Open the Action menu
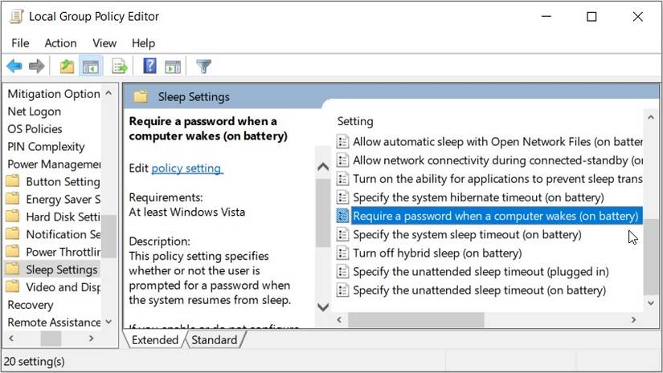Image resolution: width=663 pixels, height=373 pixels. (60, 43)
